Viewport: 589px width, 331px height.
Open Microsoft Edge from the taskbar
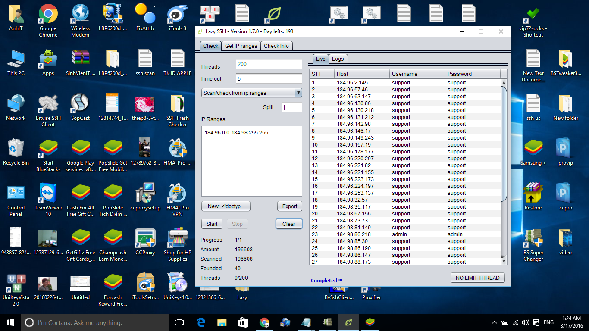click(x=201, y=322)
